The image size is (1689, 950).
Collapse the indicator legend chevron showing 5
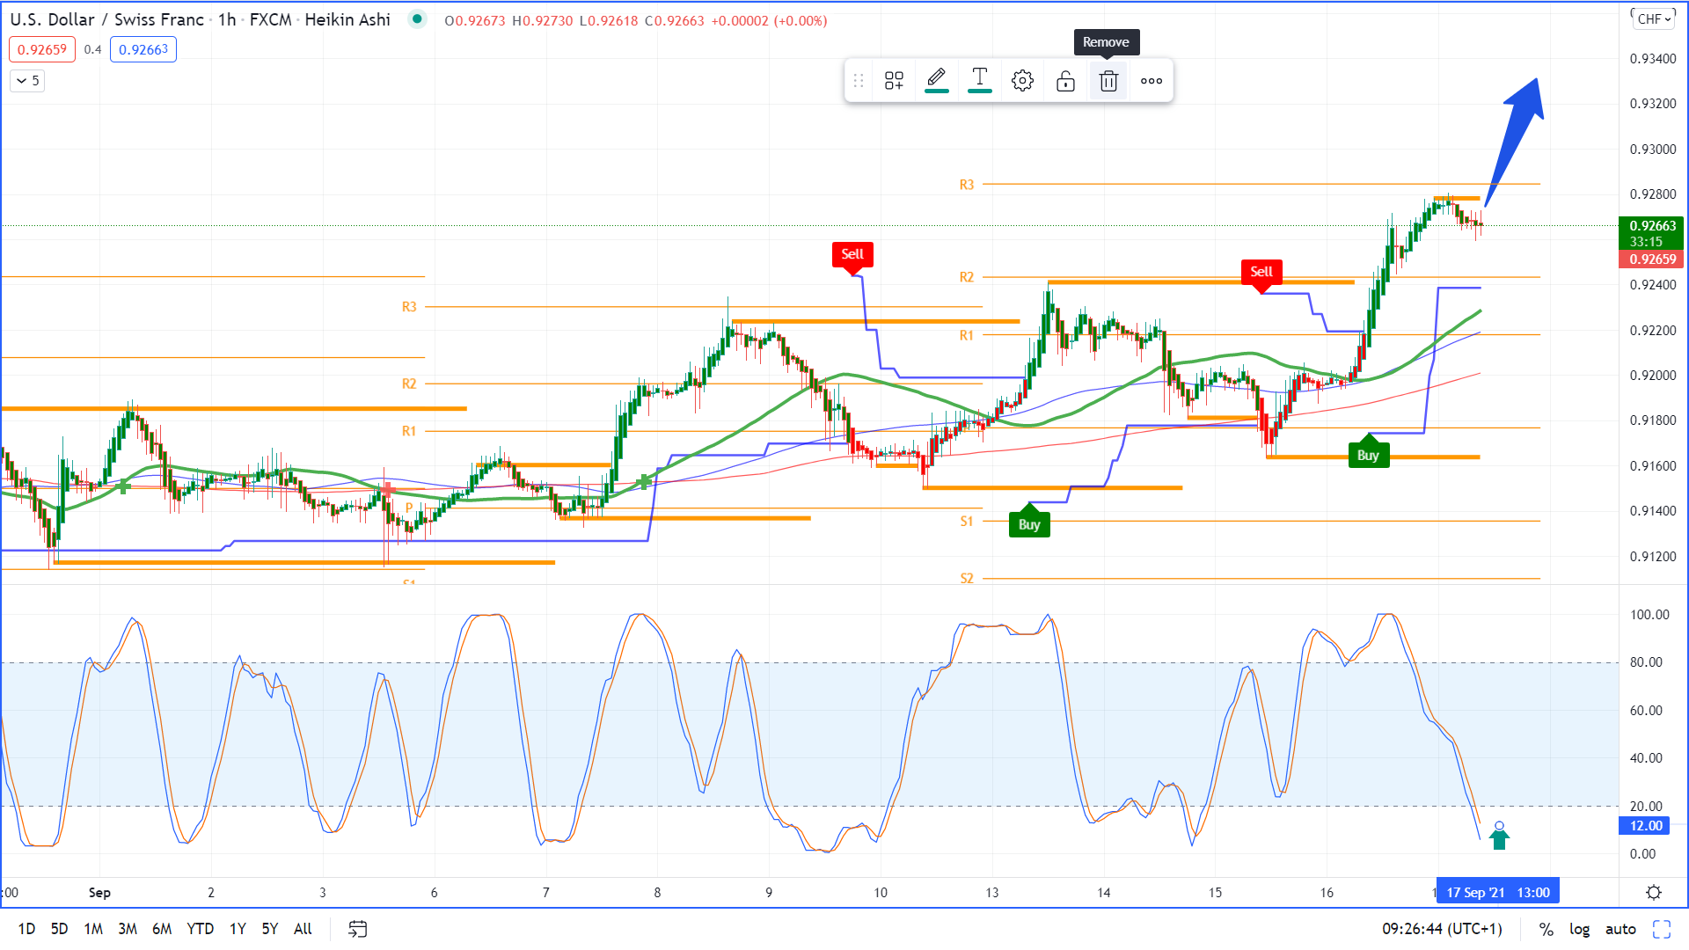tap(27, 81)
